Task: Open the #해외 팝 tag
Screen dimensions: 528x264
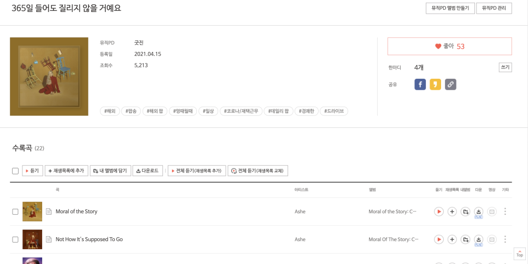Action: coord(155,111)
